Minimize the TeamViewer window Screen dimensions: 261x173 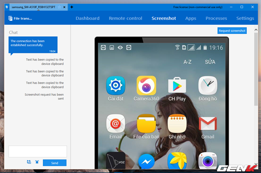pyautogui.click(x=231, y=7)
